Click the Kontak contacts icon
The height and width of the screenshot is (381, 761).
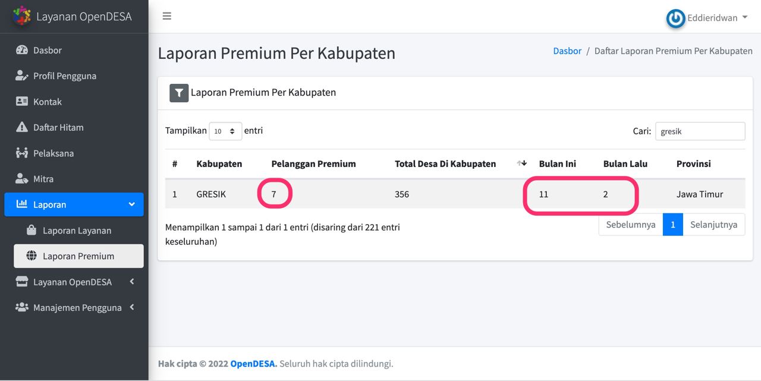click(x=23, y=101)
